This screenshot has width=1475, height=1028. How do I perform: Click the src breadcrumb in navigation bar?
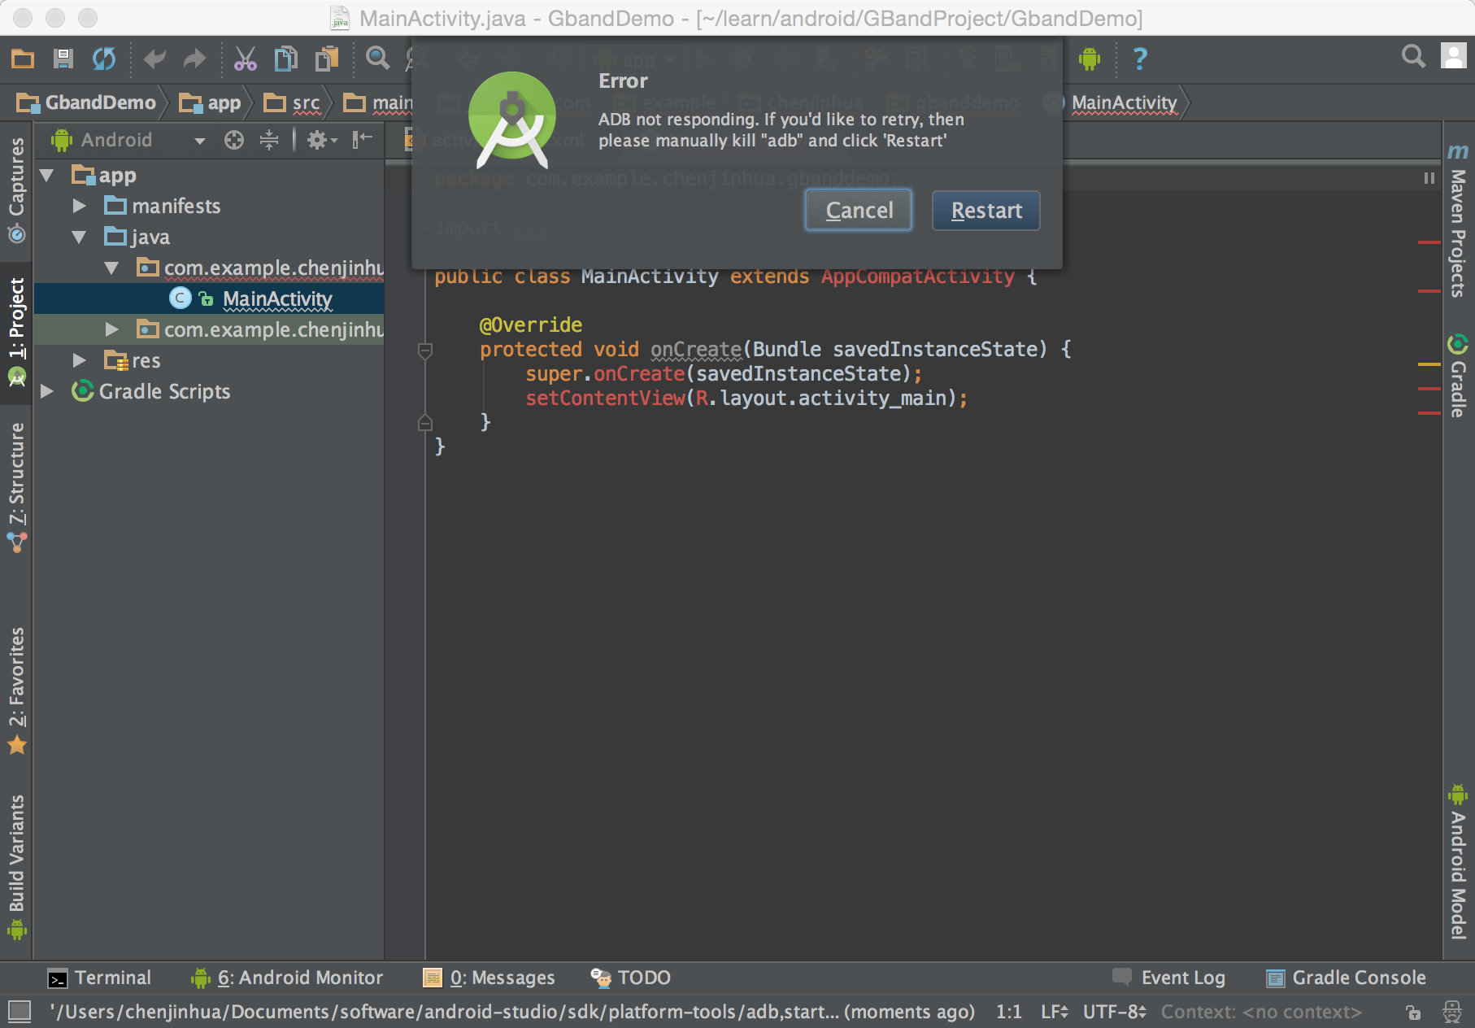click(x=292, y=102)
